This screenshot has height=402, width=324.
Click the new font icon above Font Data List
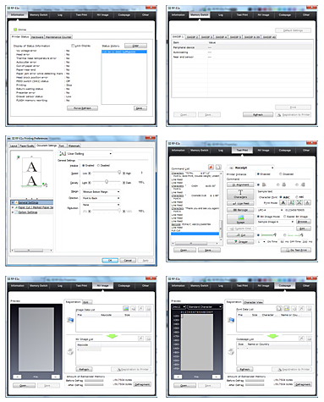coord(279,309)
